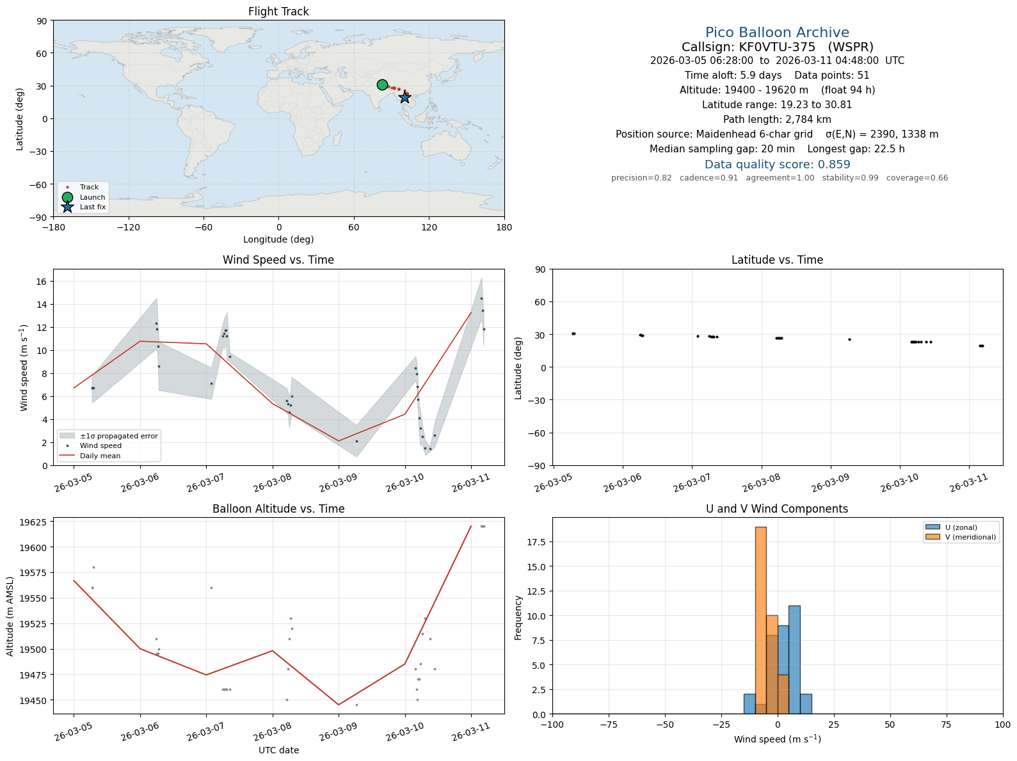The width and height of the screenshot is (1017, 761).
Task: Click the Longitude (deg) axis label
Action: [x=278, y=239]
